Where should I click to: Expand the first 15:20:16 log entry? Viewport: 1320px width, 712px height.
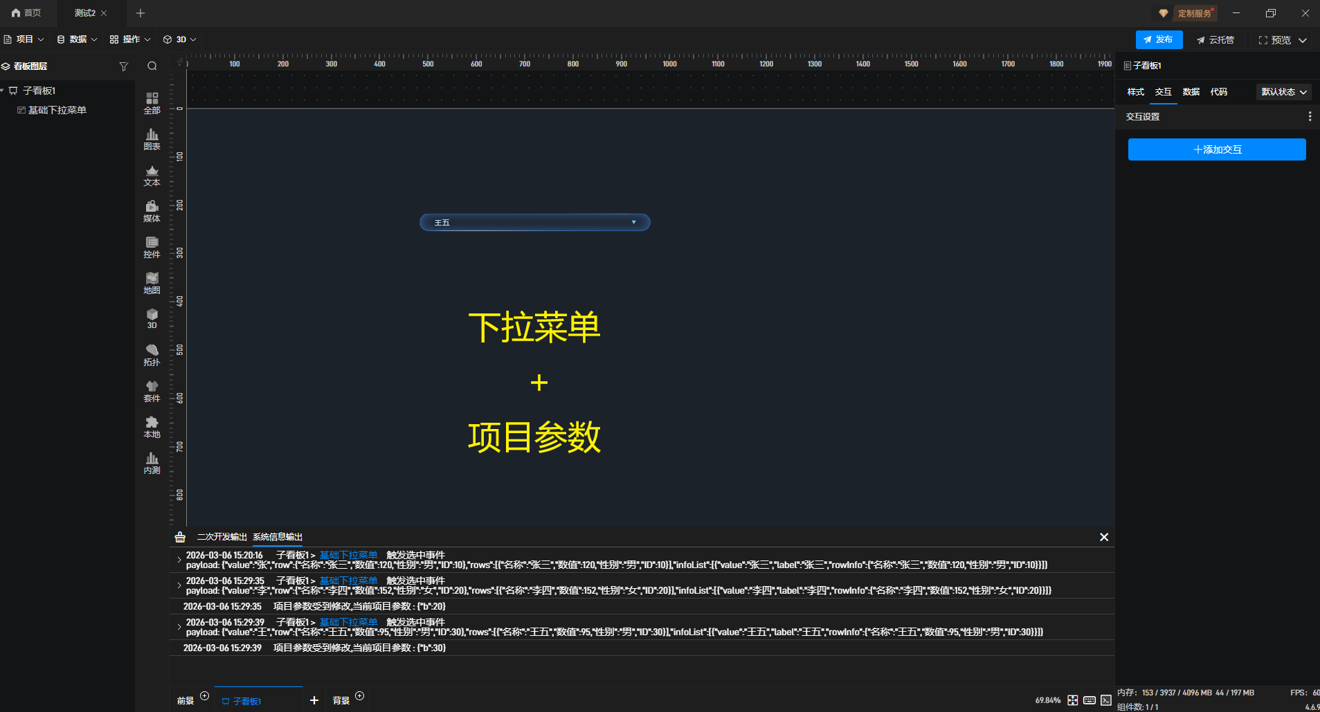coord(179,560)
